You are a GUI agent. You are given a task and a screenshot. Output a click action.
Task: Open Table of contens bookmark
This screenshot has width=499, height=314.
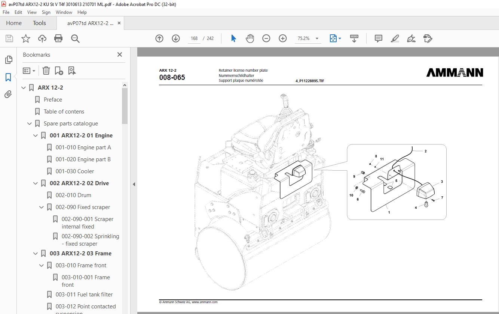click(64, 112)
